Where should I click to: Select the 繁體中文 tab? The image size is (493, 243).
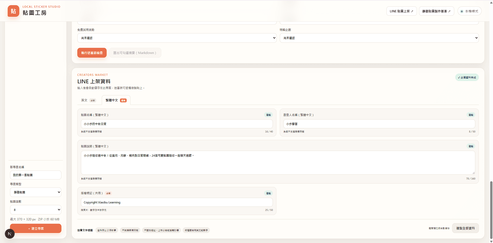pyautogui.click(x=116, y=100)
